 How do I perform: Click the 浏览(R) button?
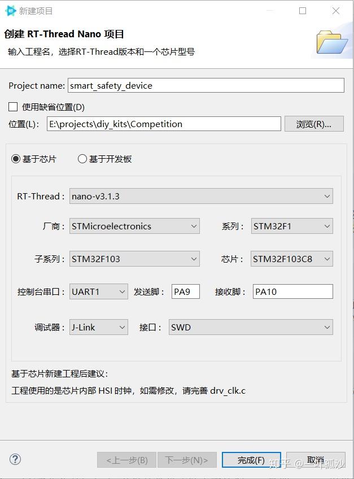pyautogui.click(x=314, y=124)
